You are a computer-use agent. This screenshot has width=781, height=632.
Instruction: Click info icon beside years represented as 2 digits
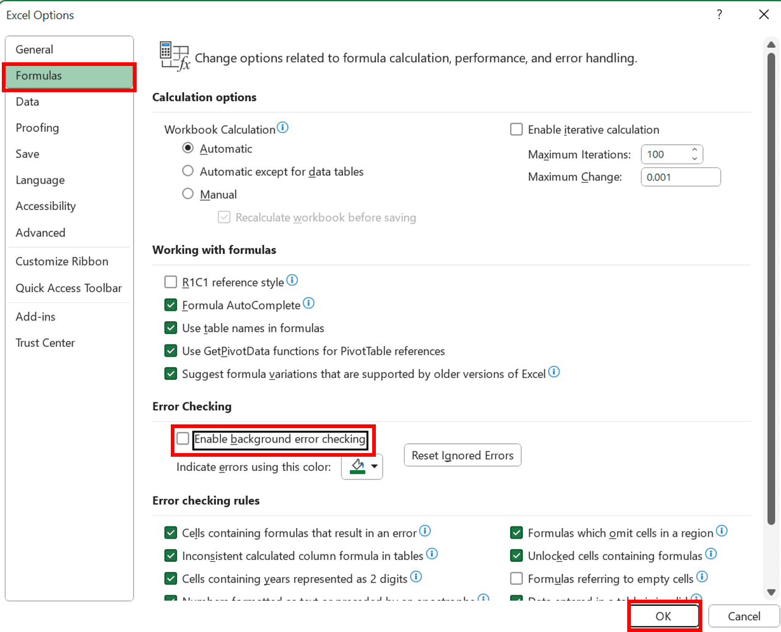(x=416, y=576)
